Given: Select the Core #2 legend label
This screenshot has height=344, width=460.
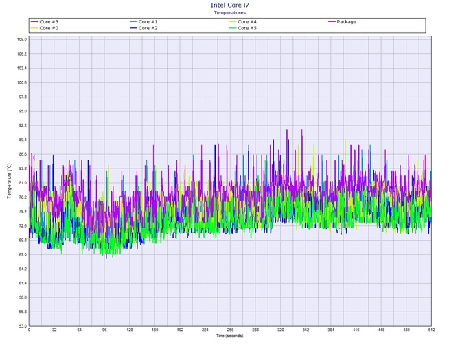Looking at the screenshot, I should pos(148,28).
